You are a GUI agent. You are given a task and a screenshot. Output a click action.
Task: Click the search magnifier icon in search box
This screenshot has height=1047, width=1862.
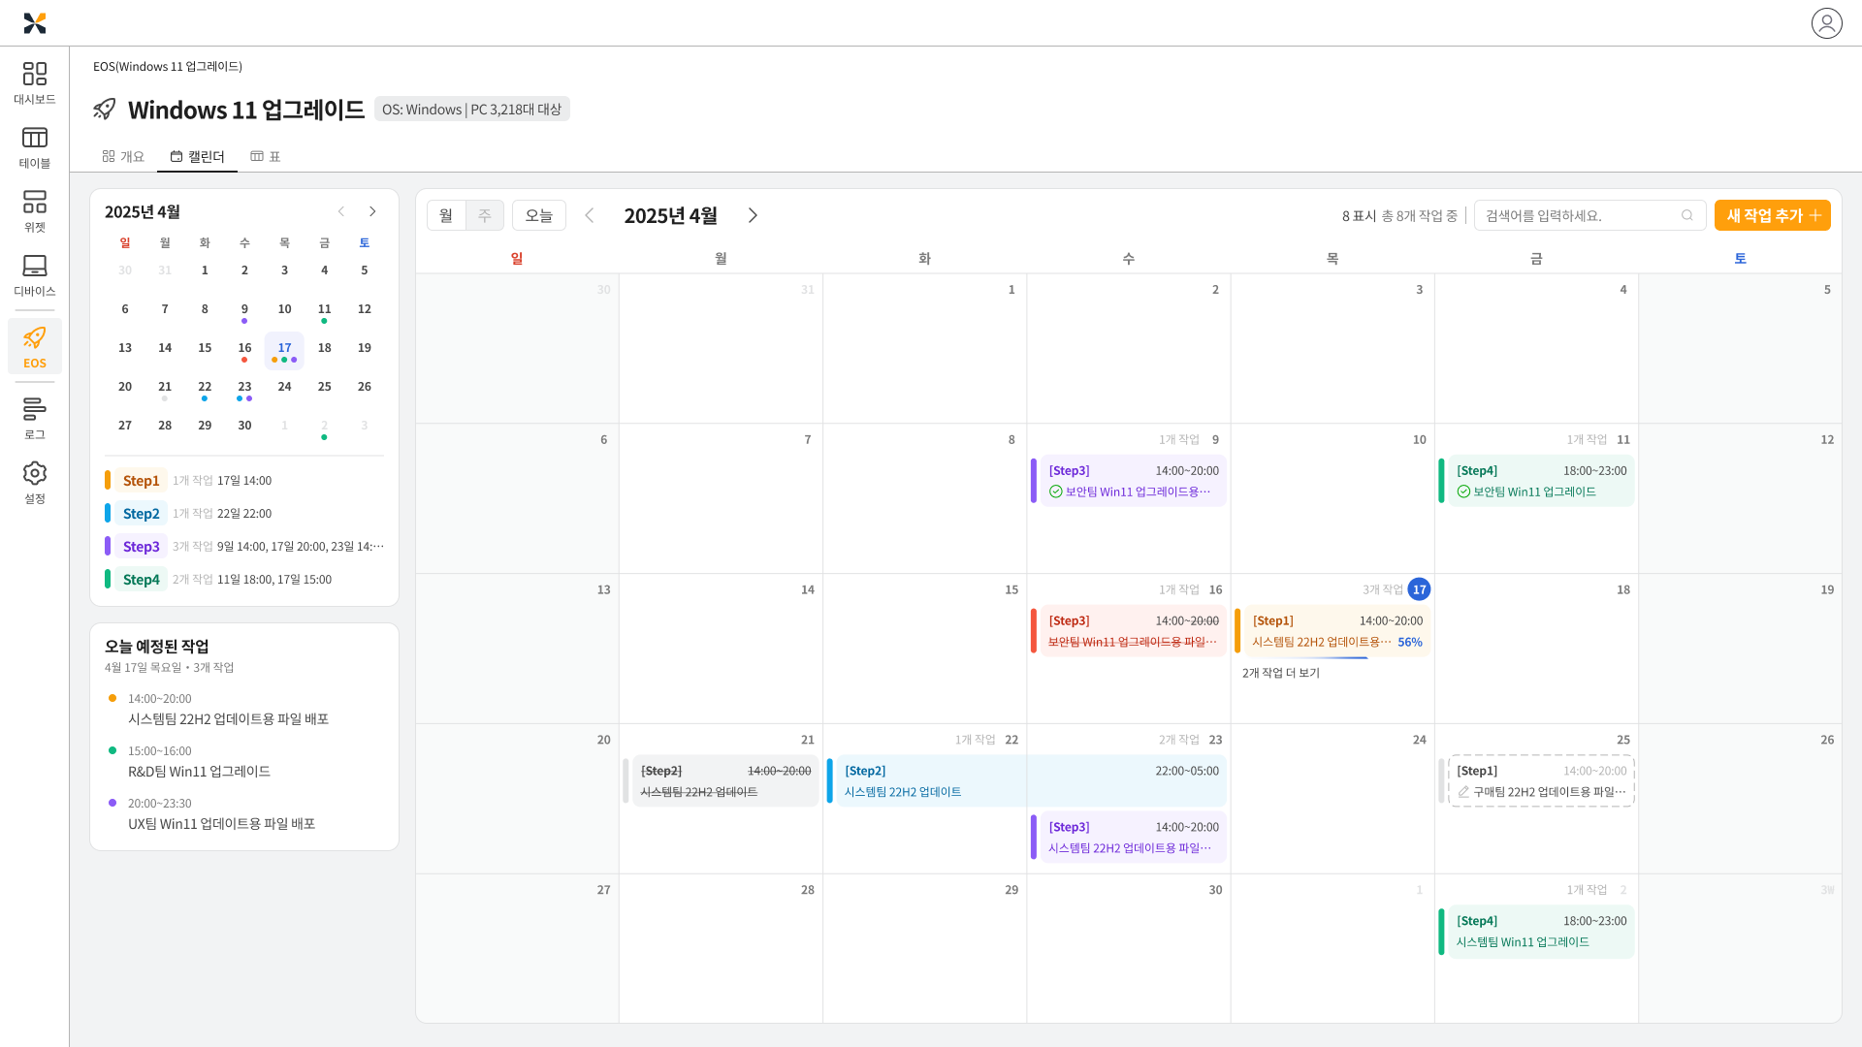click(1687, 215)
